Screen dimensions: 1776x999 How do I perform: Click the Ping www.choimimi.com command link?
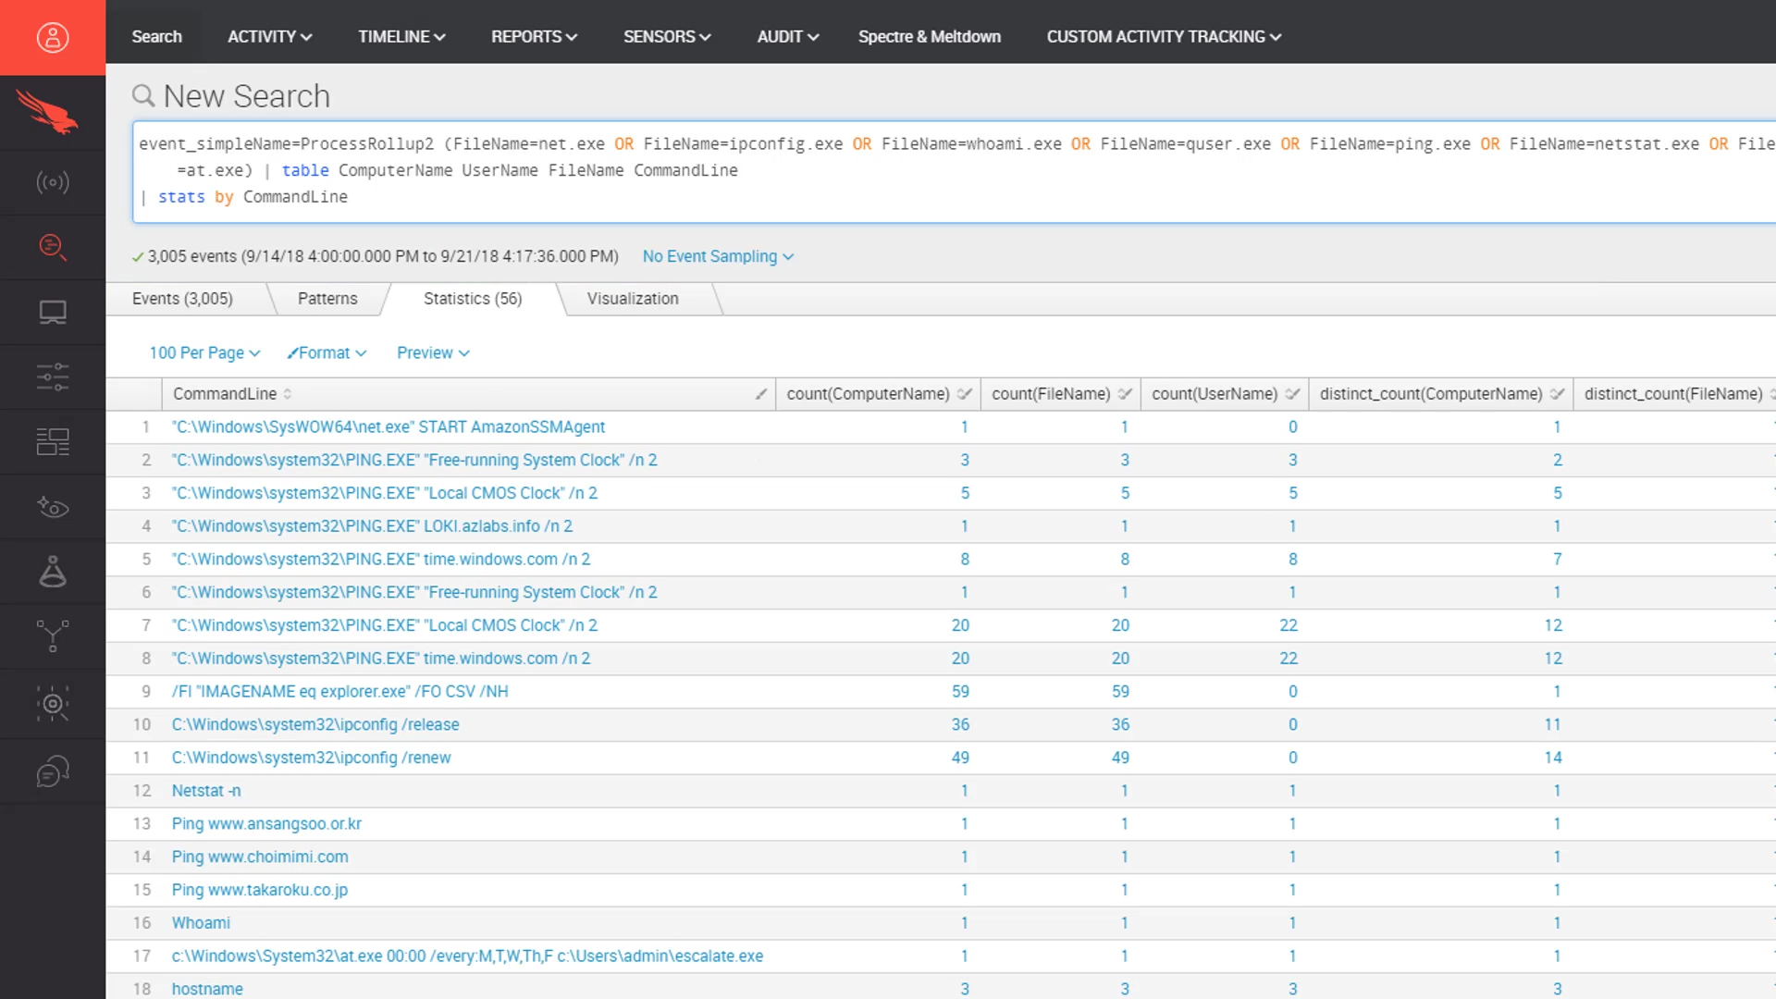[x=260, y=857]
